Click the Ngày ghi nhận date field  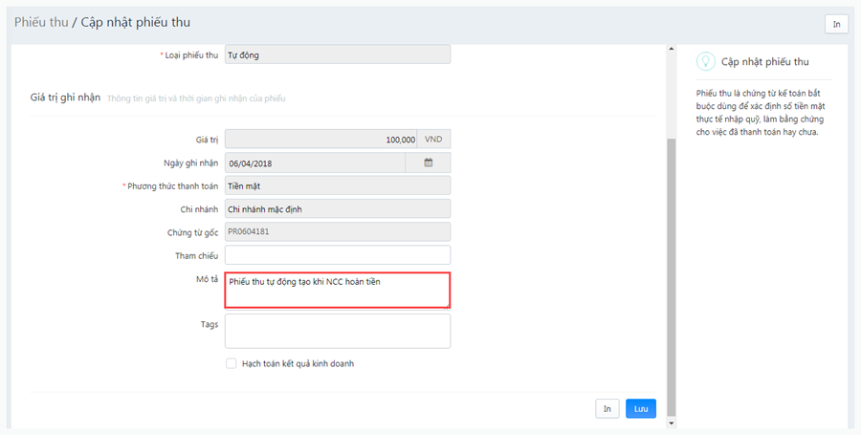[315, 163]
